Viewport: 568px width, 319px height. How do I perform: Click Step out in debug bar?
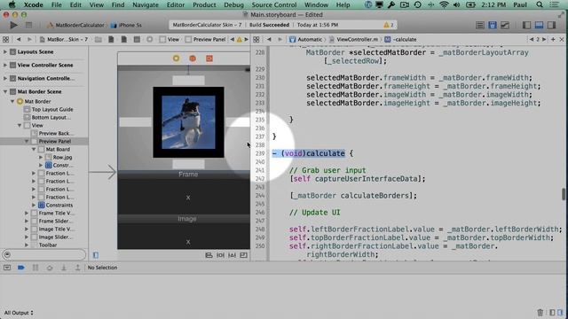[77, 268]
